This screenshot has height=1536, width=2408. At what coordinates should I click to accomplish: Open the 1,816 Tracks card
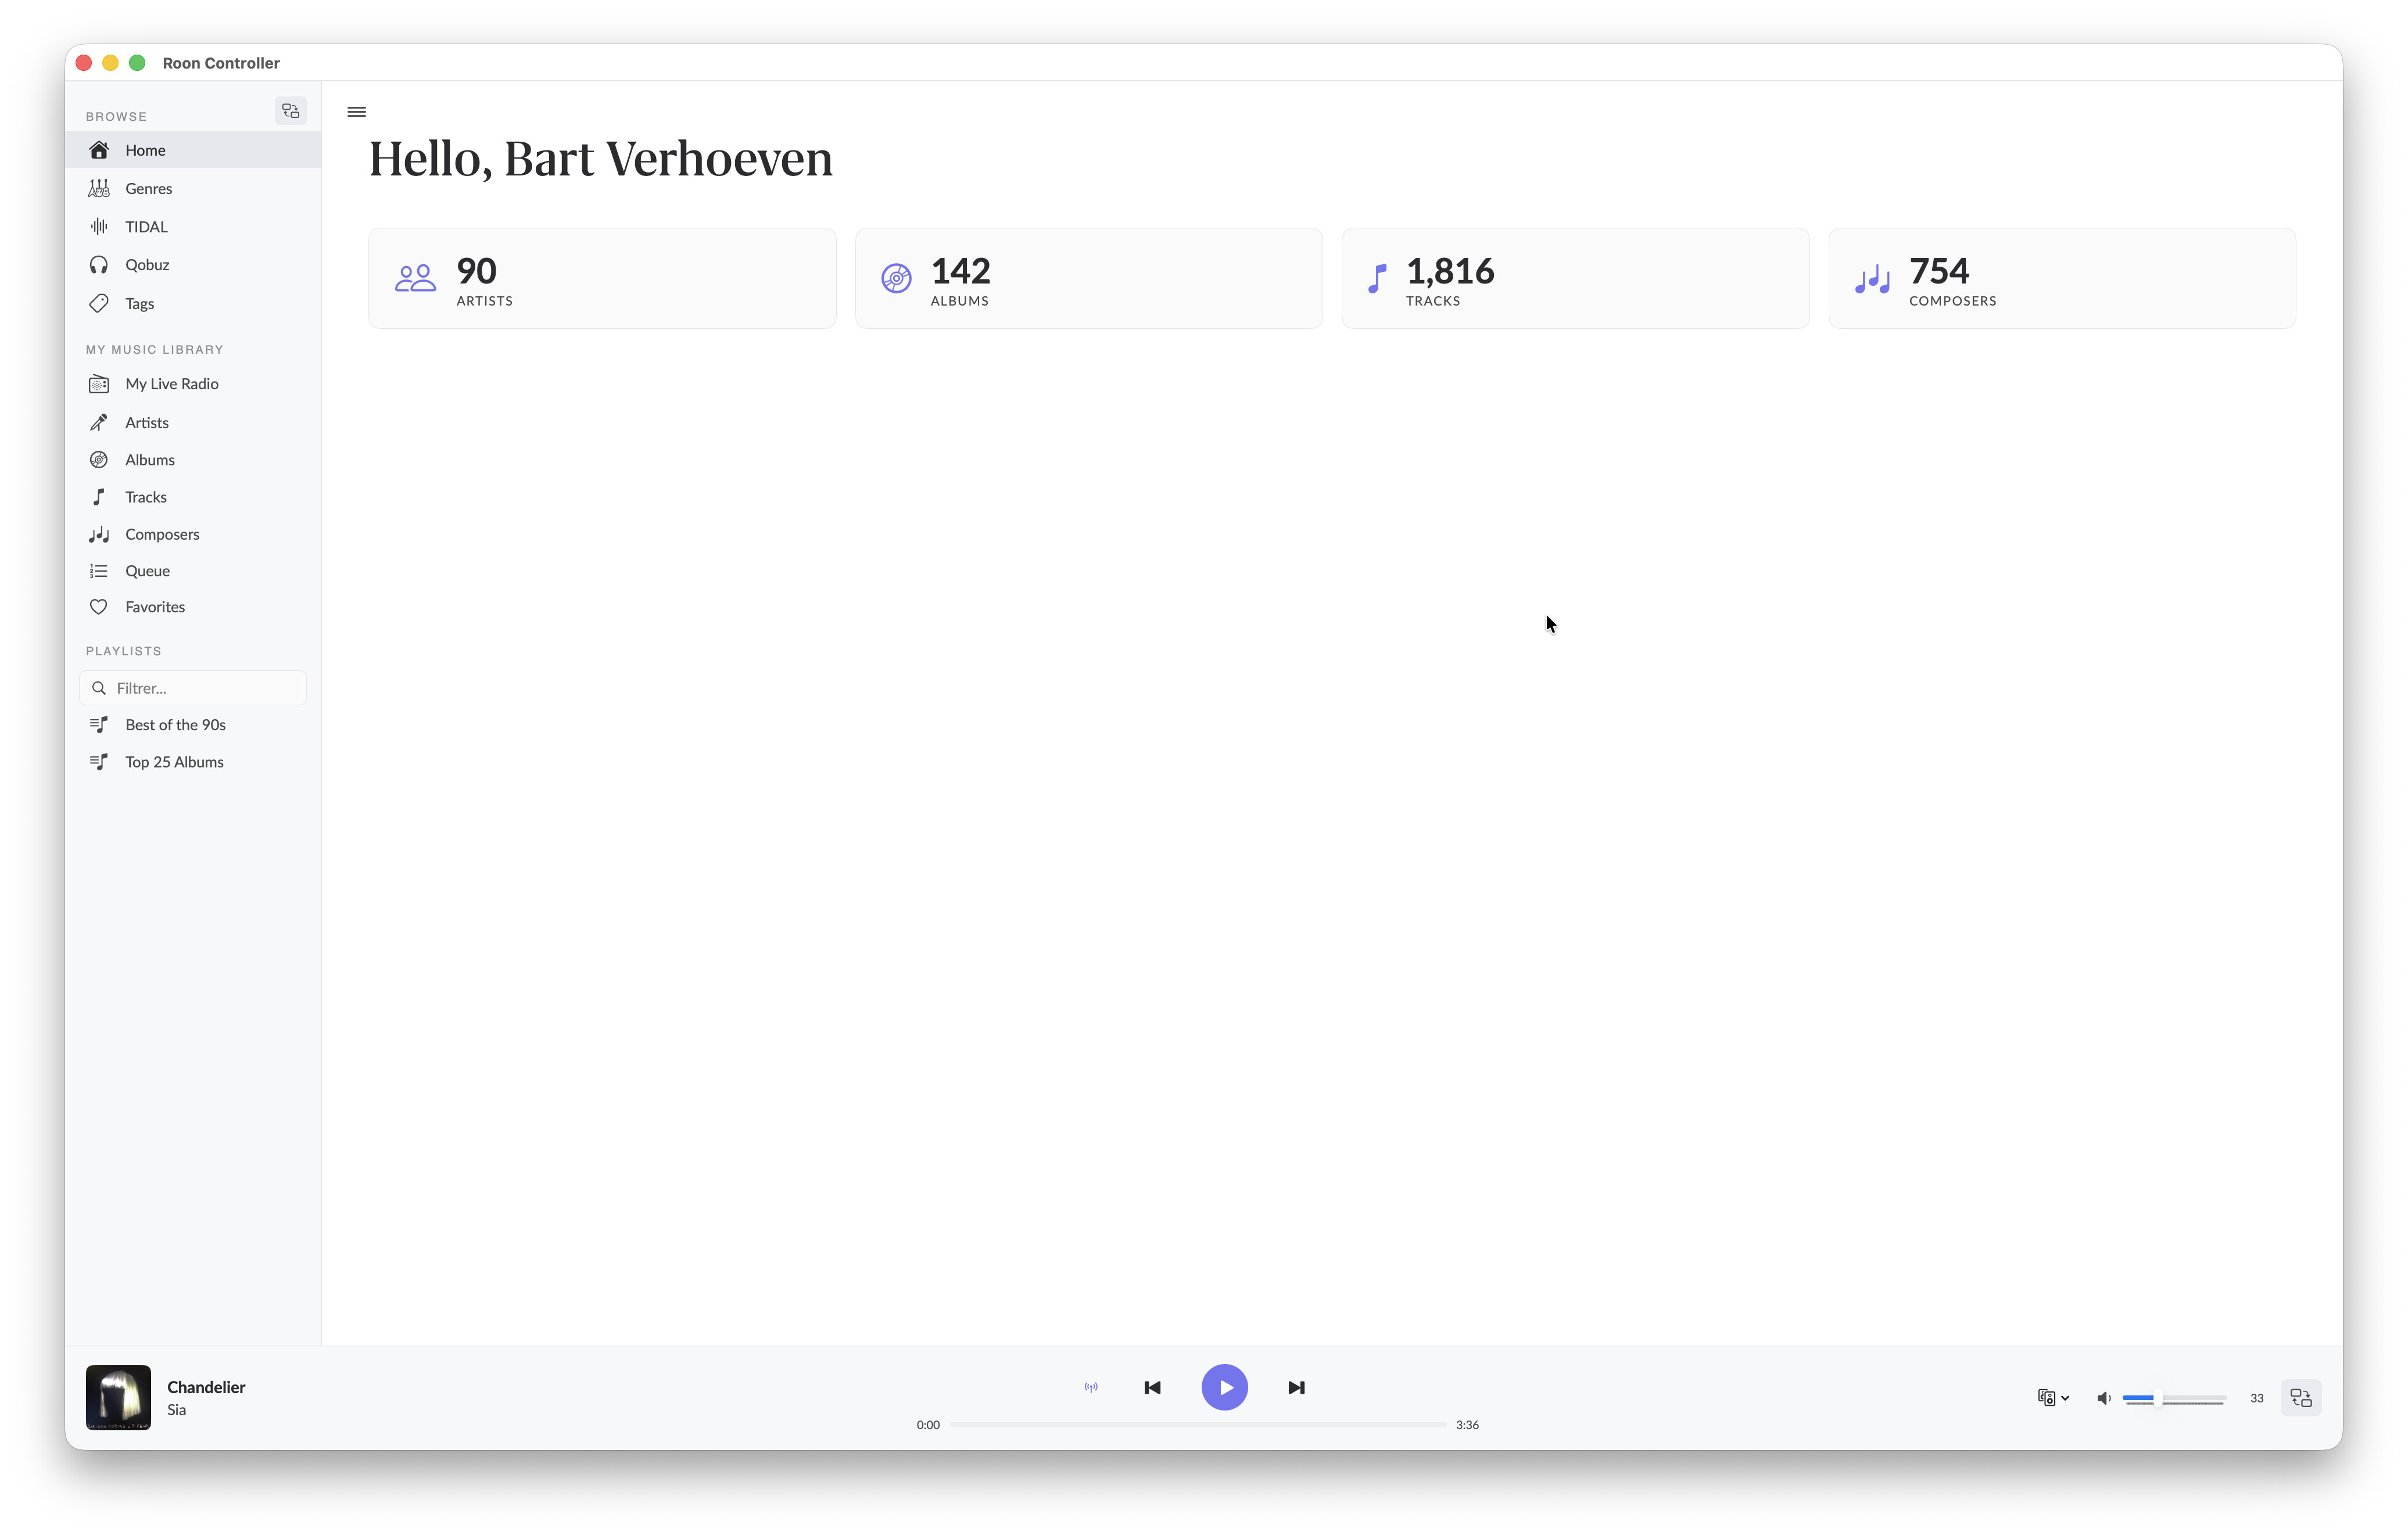pyautogui.click(x=1575, y=278)
